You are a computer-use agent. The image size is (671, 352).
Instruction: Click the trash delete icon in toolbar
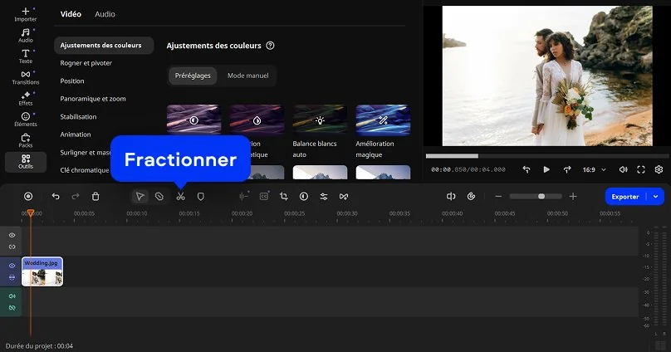pyautogui.click(x=96, y=197)
